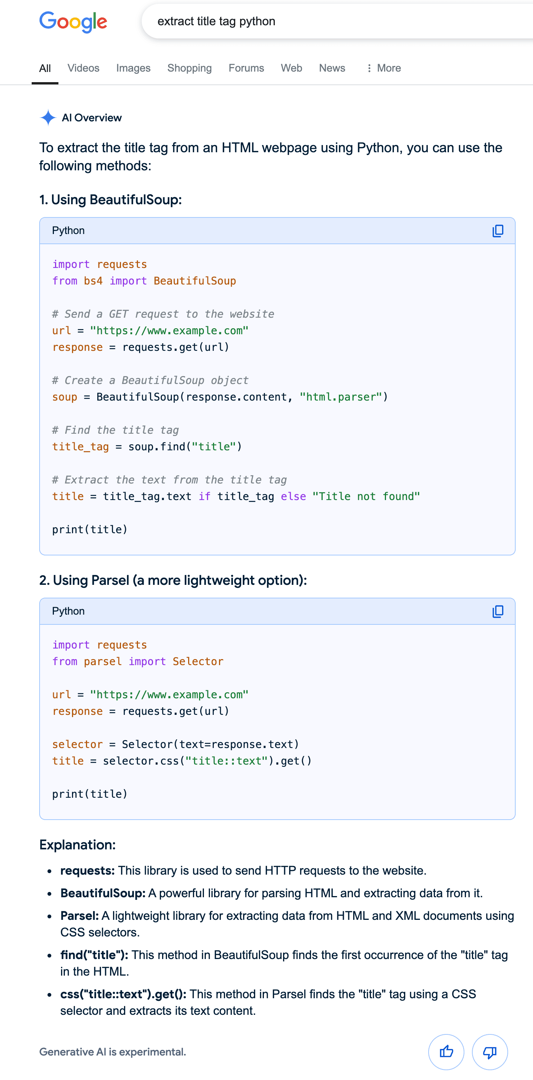Click the AI Overview sparkle icon
Image resolution: width=533 pixels, height=1080 pixels.
[x=48, y=118]
